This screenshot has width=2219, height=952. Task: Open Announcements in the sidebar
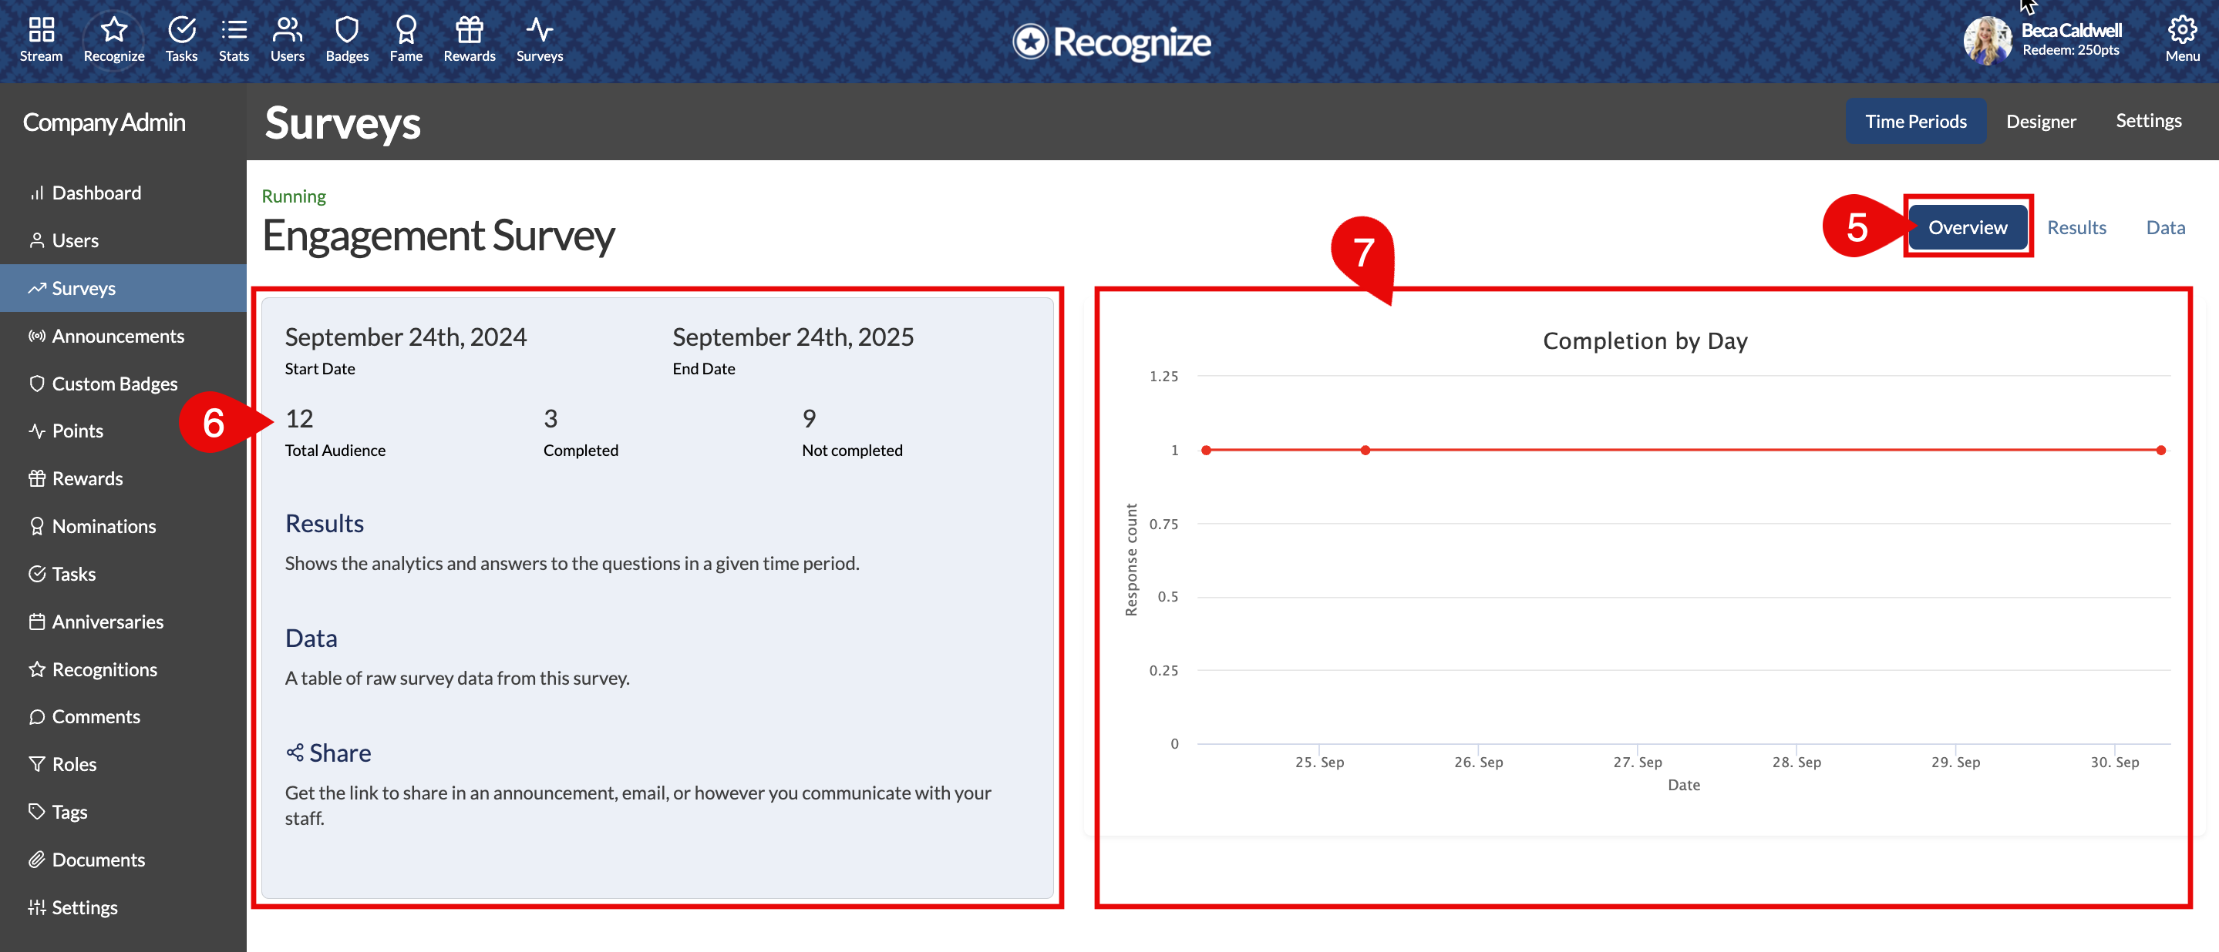pyautogui.click(x=123, y=336)
